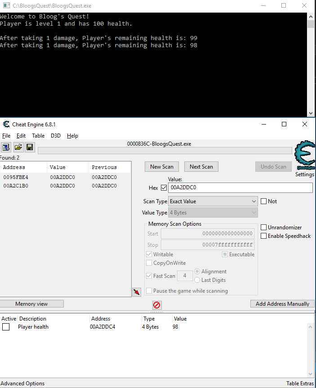Toggle the Enable Speedhack checkbox
This screenshot has height=388, width=316.
click(264, 236)
